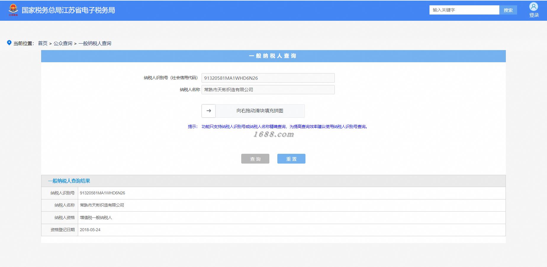The height and width of the screenshot is (267, 547).
Task: Click the 资格登记日期 row label
Action: (62, 230)
